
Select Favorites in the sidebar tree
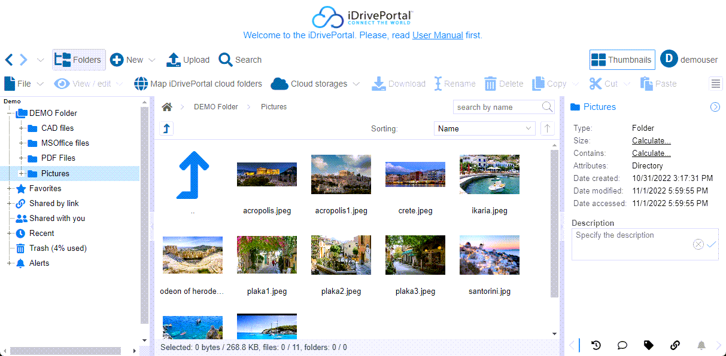(45, 188)
